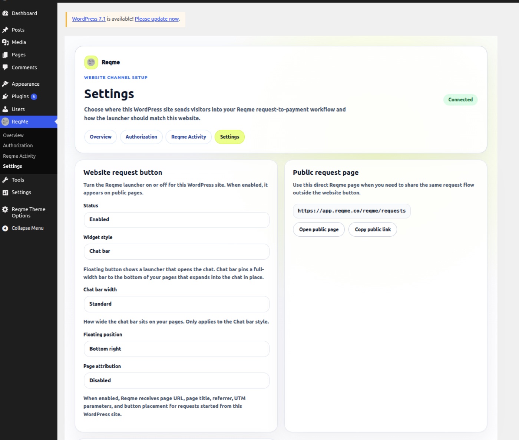This screenshot has height=440, width=519.
Task: Click the Reqme Theme Options gear icon
Action: [x=5, y=209]
